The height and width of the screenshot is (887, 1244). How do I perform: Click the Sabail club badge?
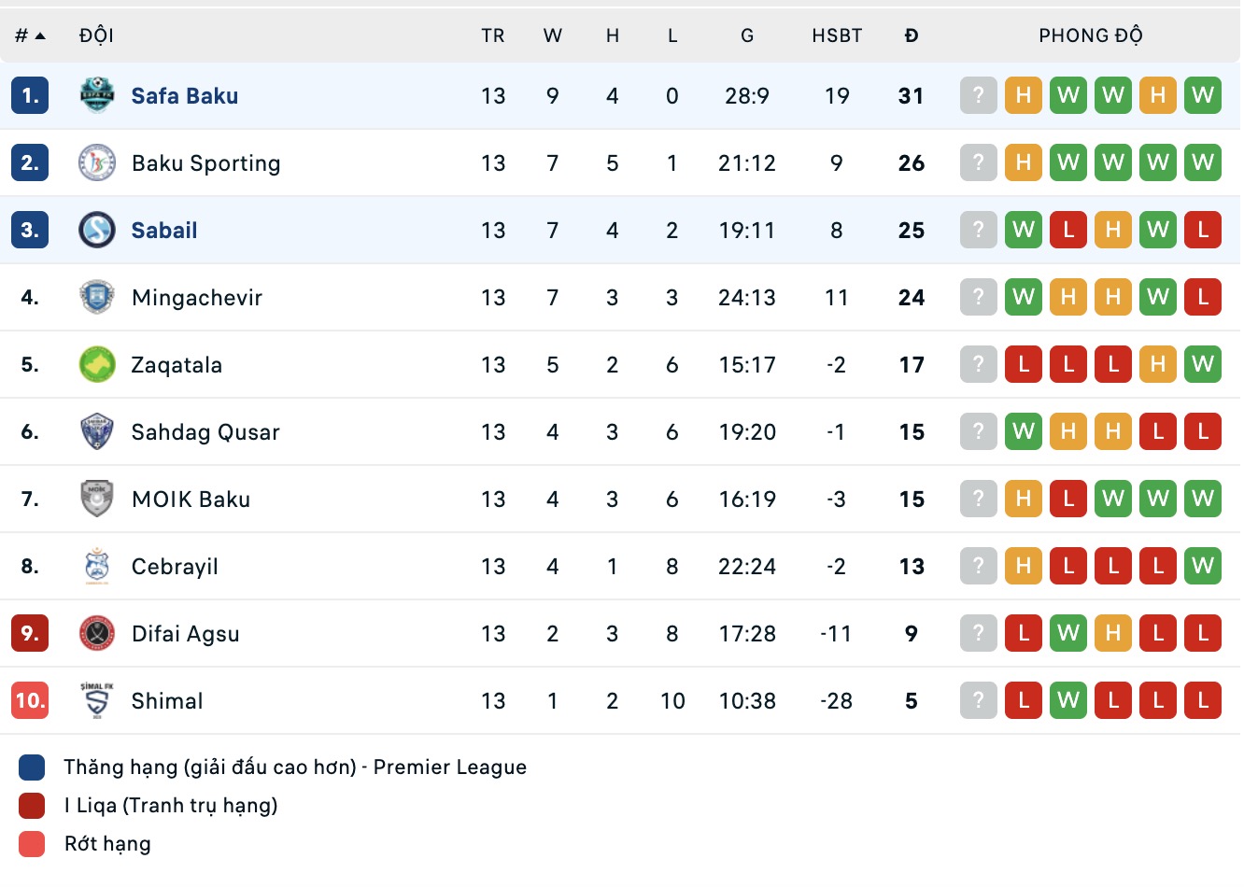click(x=96, y=229)
